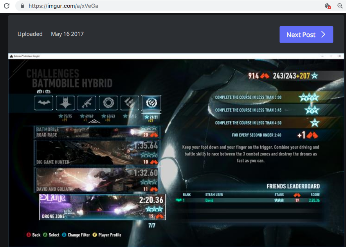Click the chevron arrow in Next Post
Image resolution: width=346 pixels, height=247 pixels.
(323, 34)
